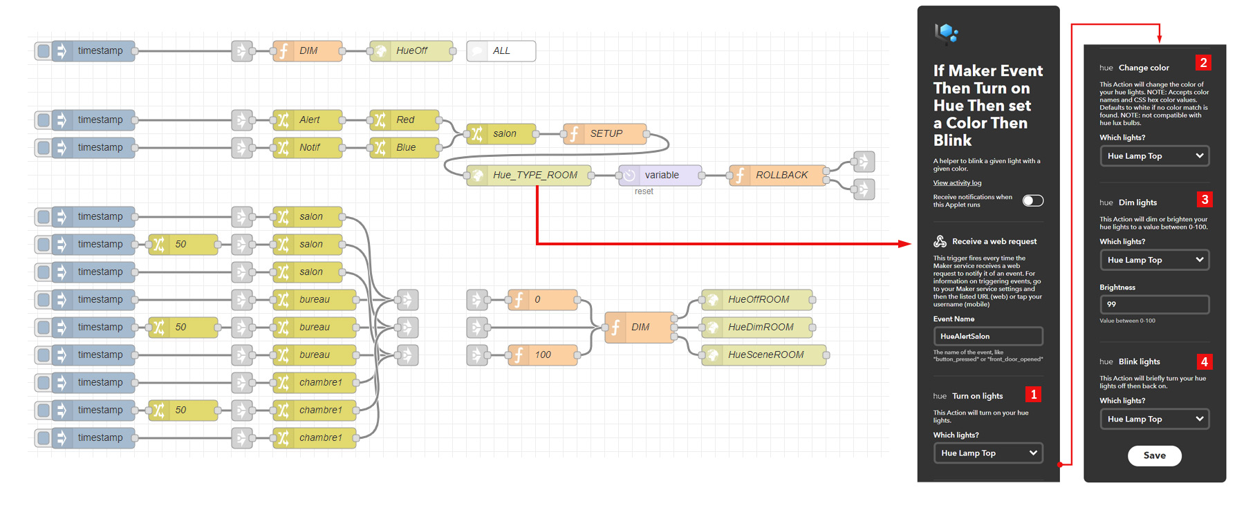Select the HueOff node

coord(411,50)
